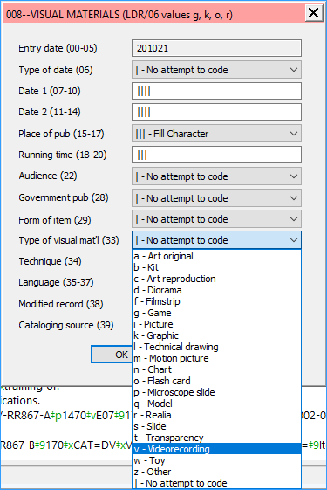Select 'o - Flash card' option
This screenshot has height=490, width=327.
(216, 381)
